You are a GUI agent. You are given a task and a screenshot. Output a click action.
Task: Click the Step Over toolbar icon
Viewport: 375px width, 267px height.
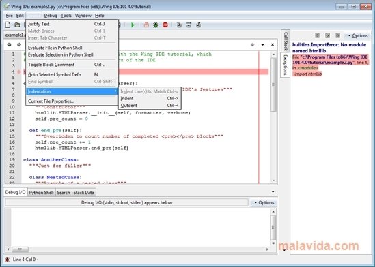pyautogui.click(x=189, y=25)
